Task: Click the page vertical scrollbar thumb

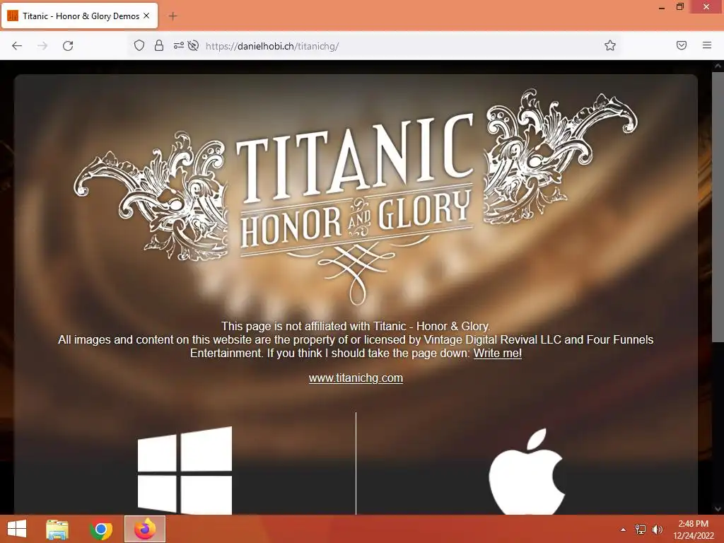Action: click(x=718, y=207)
